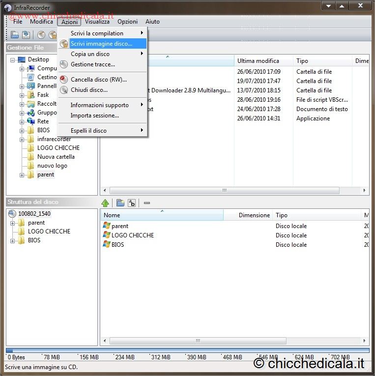
Task: Expand the BIOS folder in disc structure tree
Action: (x=13, y=241)
